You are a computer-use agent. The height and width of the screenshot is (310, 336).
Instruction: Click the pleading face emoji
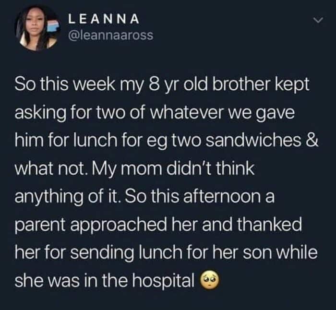pos(210,280)
